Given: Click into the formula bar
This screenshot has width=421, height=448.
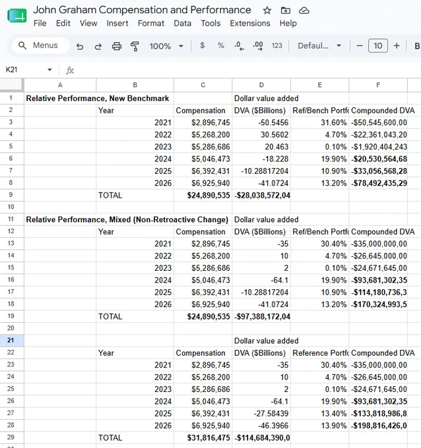Looking at the screenshot, I should tap(246, 70).
